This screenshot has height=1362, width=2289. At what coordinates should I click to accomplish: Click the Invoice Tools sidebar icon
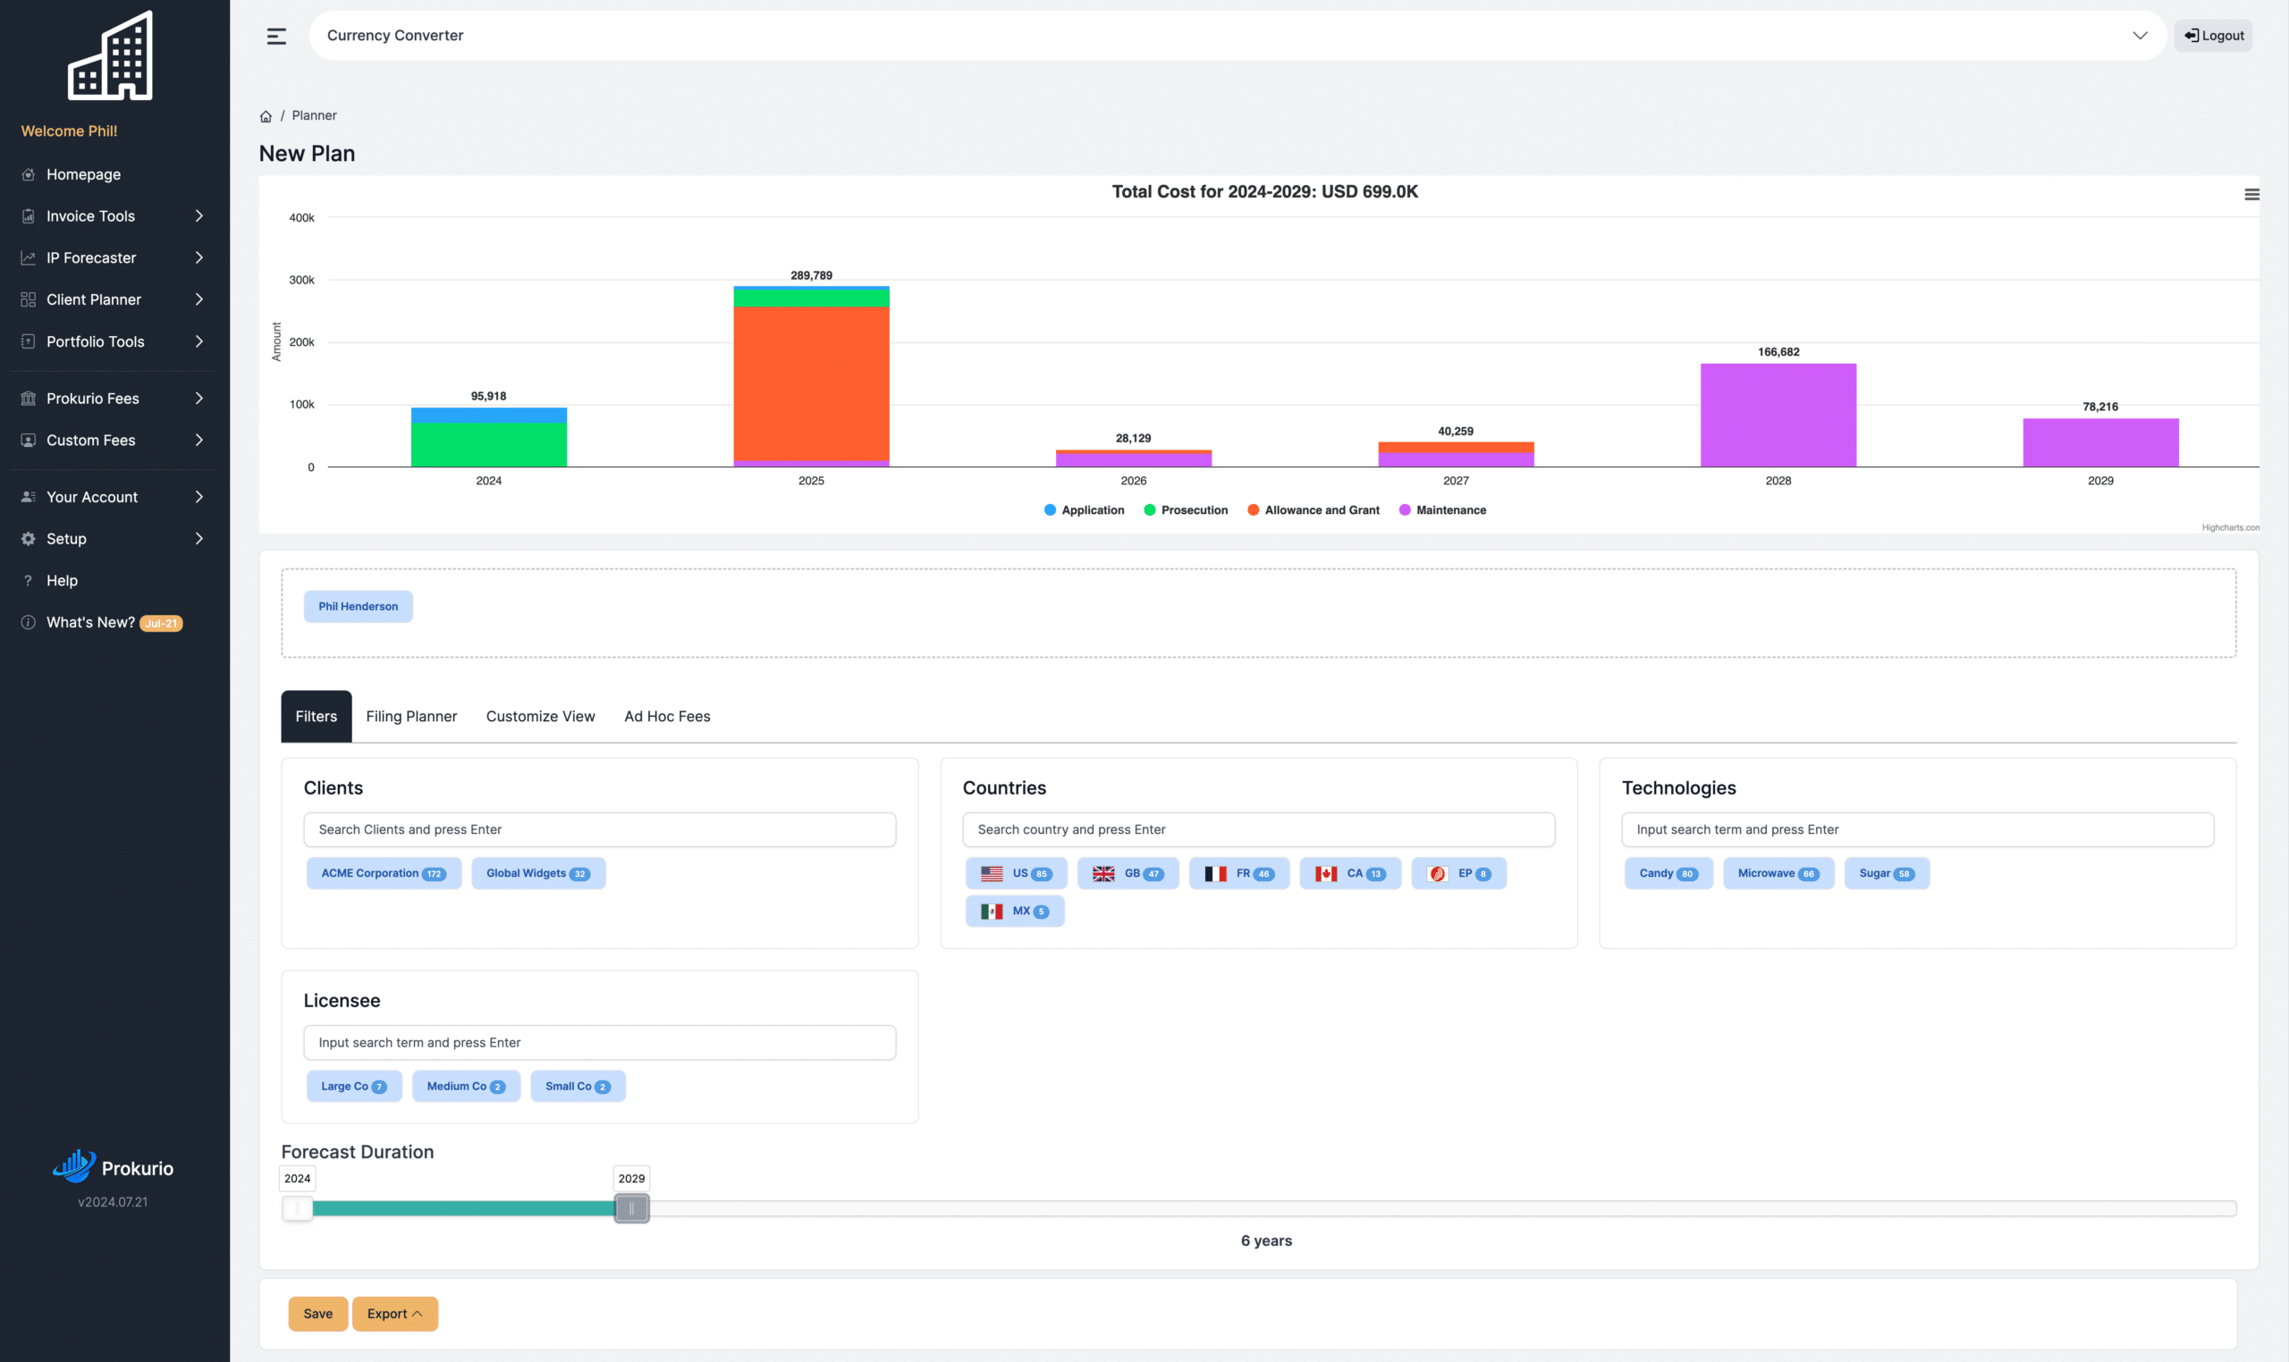pyautogui.click(x=29, y=215)
